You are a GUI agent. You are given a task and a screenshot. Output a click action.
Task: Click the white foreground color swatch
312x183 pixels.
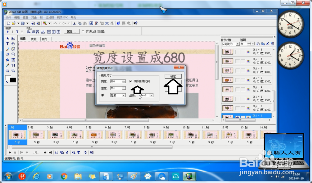7,77
